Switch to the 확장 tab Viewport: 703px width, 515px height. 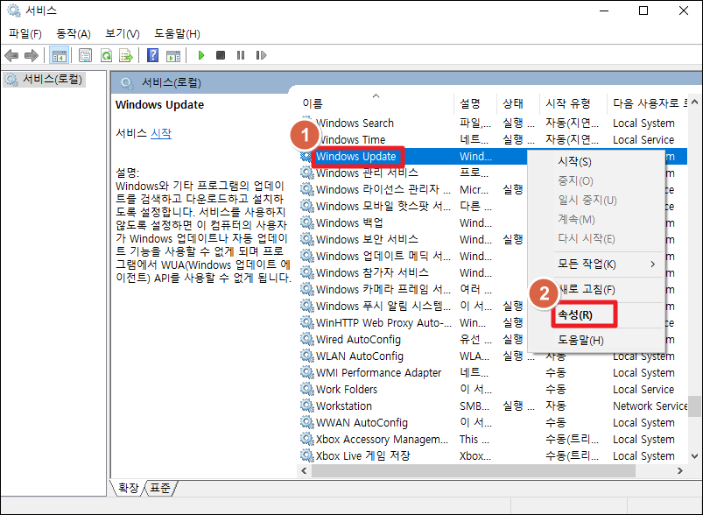[128, 488]
